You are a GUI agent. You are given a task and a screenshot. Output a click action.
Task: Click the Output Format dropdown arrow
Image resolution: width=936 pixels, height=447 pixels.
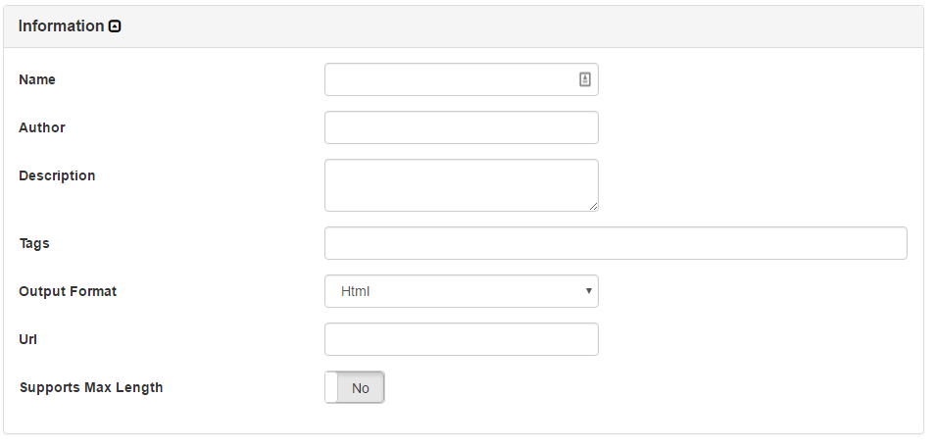(x=588, y=291)
